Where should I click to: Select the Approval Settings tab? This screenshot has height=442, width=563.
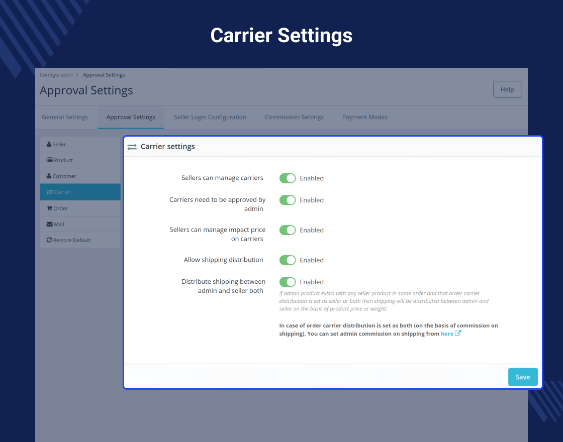pyautogui.click(x=131, y=117)
